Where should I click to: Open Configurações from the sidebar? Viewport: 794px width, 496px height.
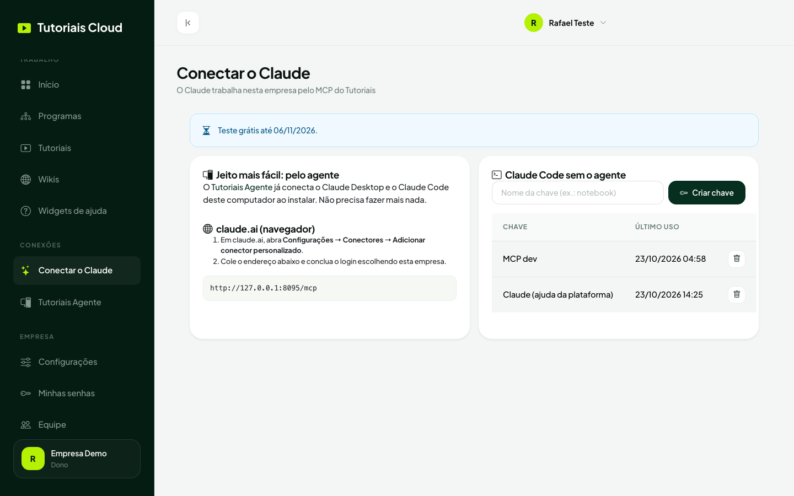(77, 362)
